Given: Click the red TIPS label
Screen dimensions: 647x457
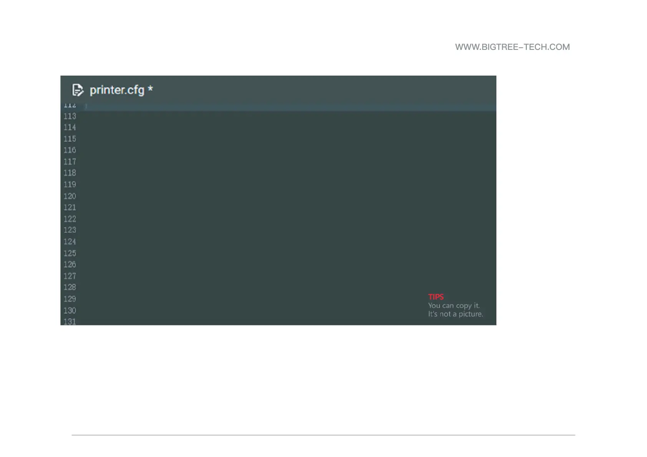Looking at the screenshot, I should (436, 297).
